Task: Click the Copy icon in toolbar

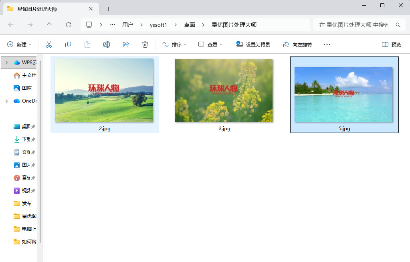Action: (68, 44)
